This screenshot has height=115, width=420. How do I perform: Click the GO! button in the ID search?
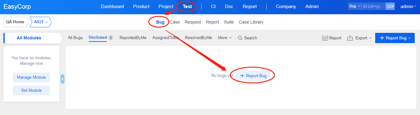tap(390, 7)
